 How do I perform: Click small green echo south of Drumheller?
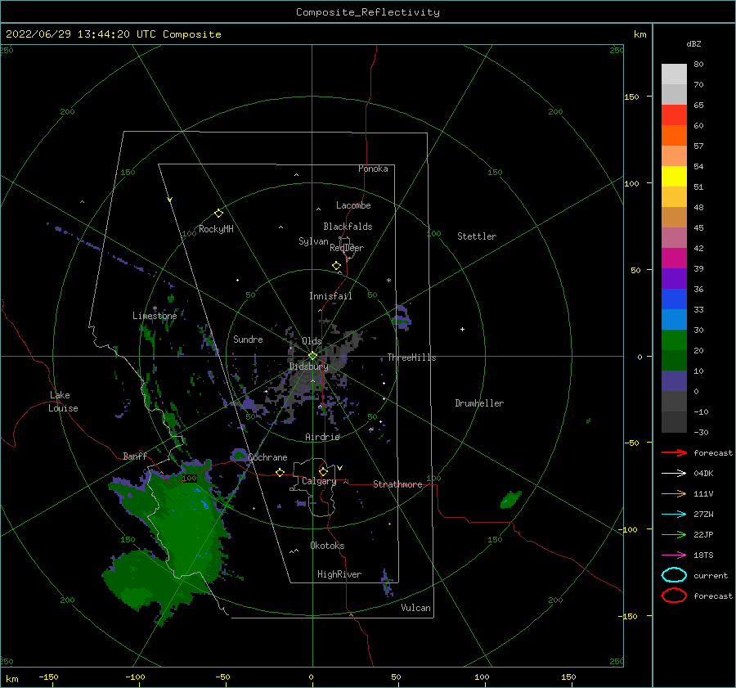coord(510,499)
